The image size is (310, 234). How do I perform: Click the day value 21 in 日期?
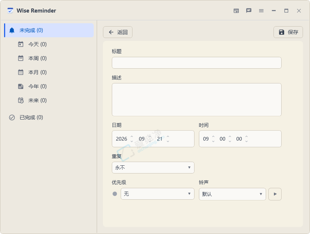tap(159, 139)
